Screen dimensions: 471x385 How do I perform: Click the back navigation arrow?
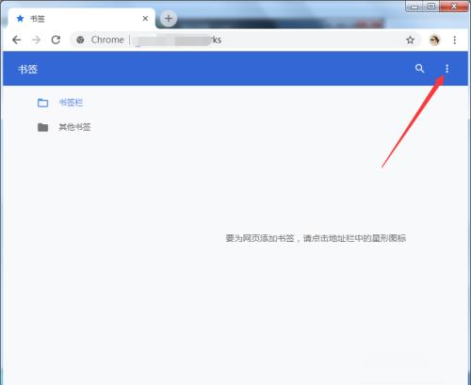point(16,40)
